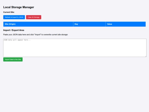The height and width of the screenshot is (112, 149).
Task: Click the red Clear All Storage button
Action: [x=34, y=17]
